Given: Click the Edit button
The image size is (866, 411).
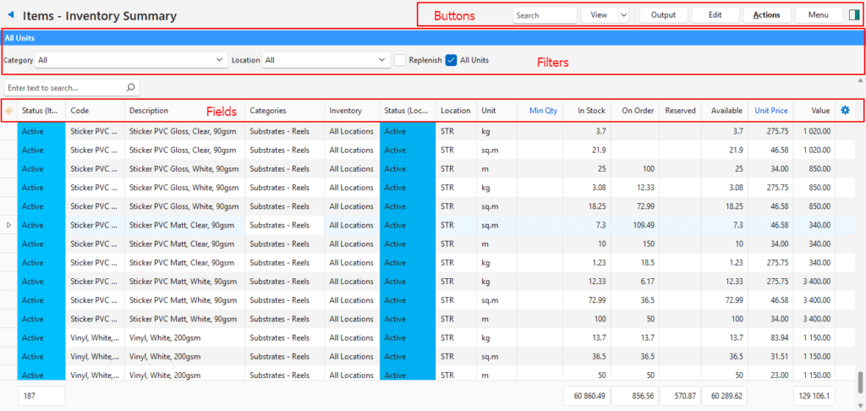Looking at the screenshot, I should click(715, 15).
